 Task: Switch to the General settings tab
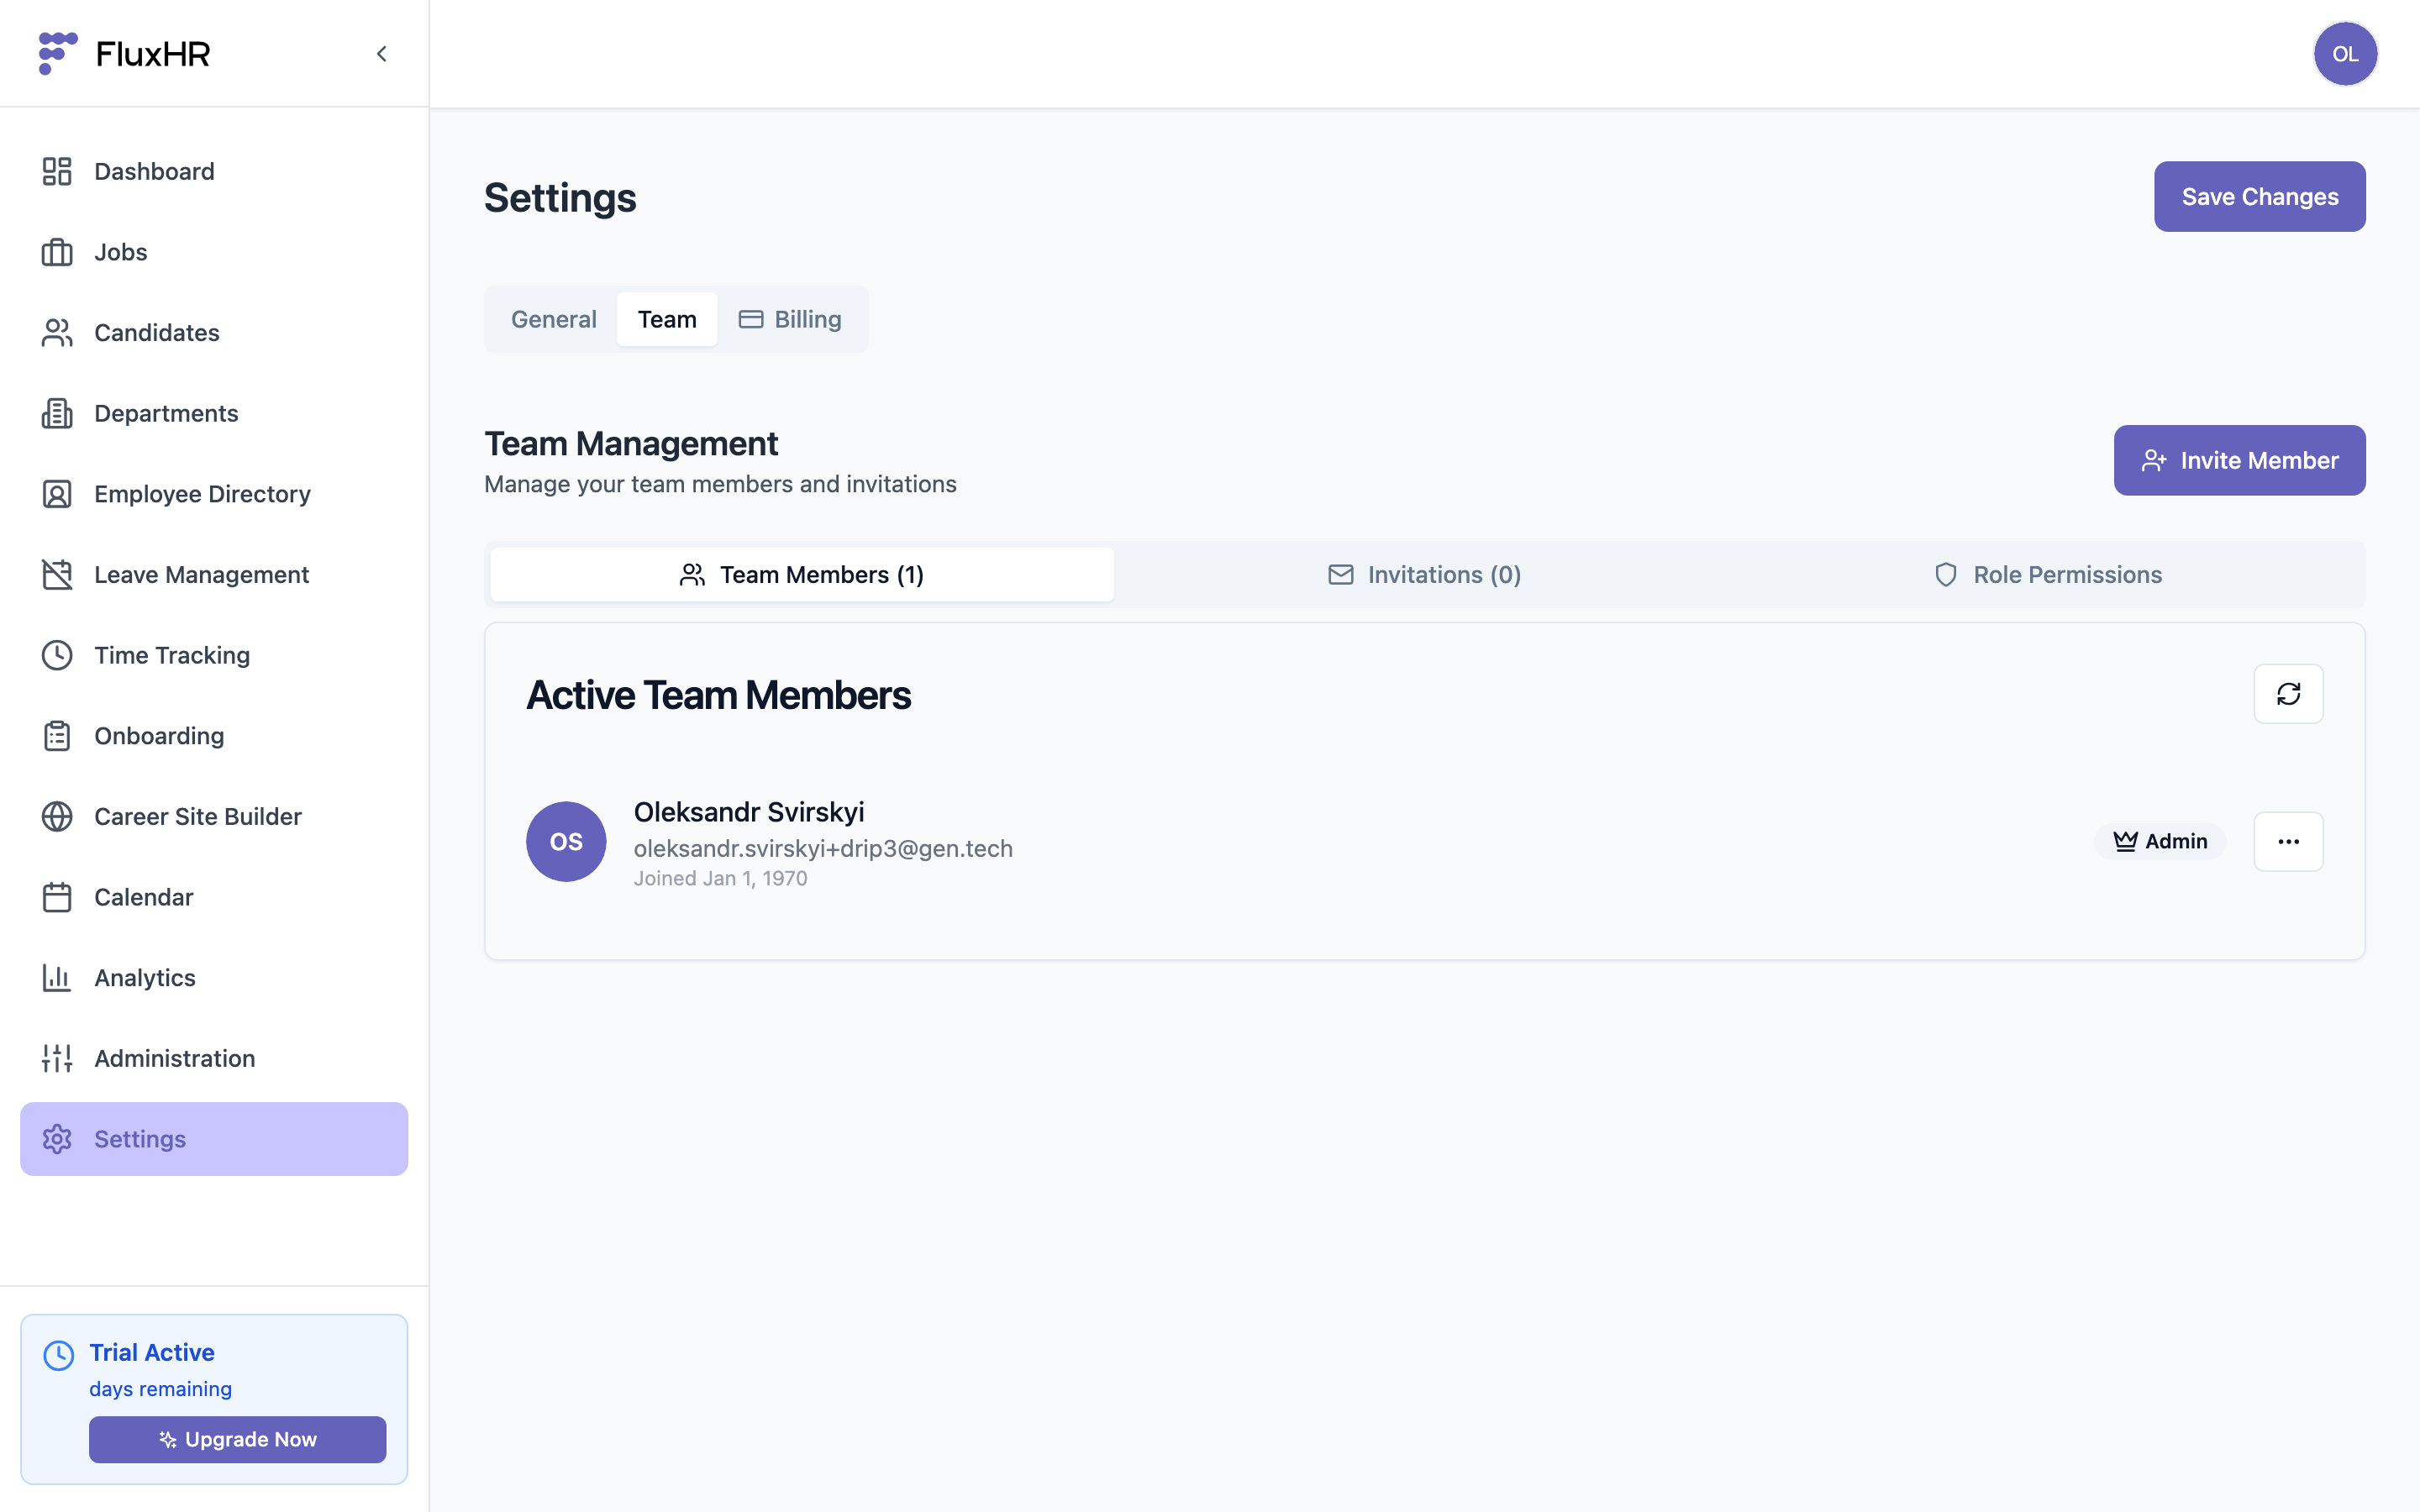click(x=554, y=319)
